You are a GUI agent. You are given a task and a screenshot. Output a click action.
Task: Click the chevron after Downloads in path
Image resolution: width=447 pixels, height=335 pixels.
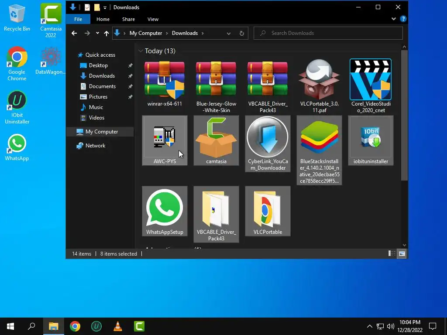coord(203,33)
